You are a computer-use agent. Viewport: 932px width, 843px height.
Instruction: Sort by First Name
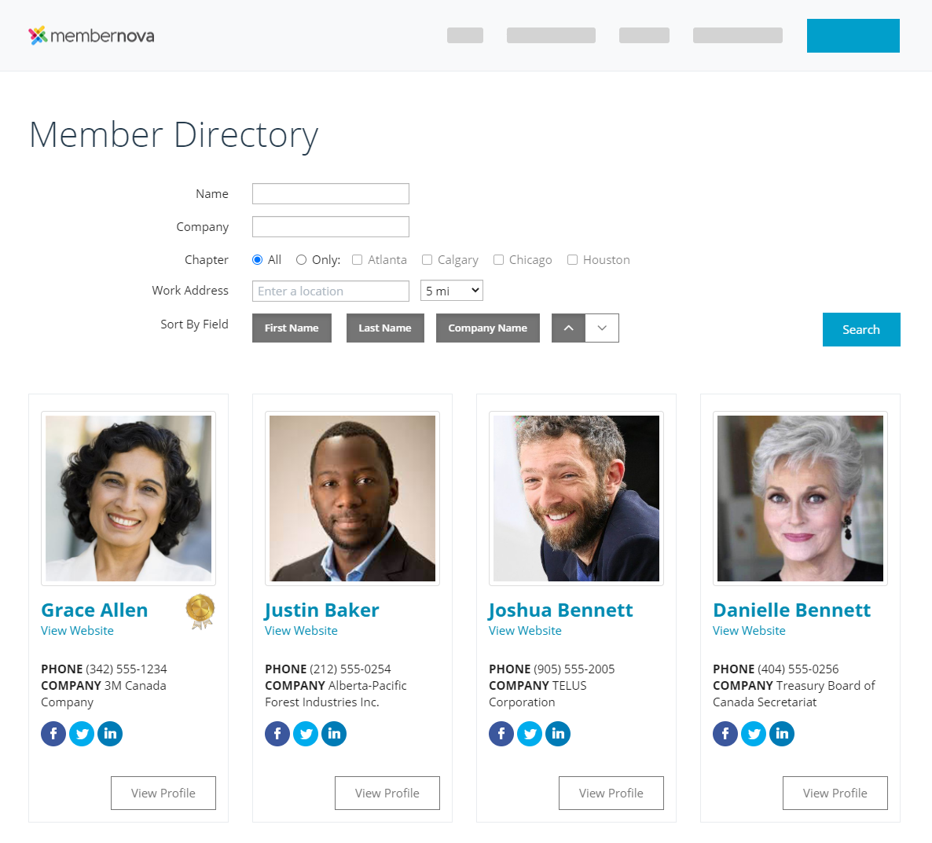coord(292,328)
